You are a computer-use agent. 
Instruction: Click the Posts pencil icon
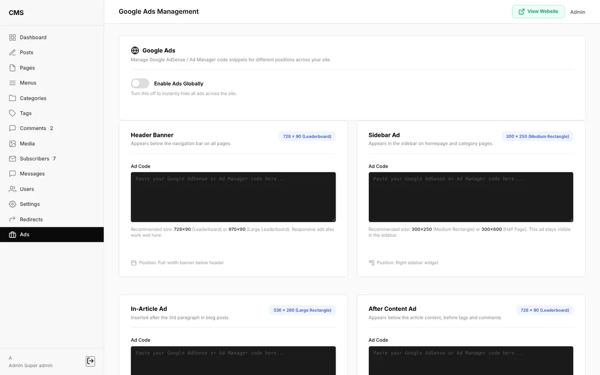click(12, 52)
